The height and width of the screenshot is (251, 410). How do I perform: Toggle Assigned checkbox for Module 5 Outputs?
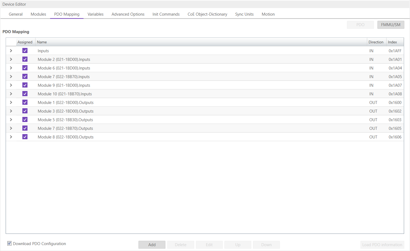[x=25, y=120]
